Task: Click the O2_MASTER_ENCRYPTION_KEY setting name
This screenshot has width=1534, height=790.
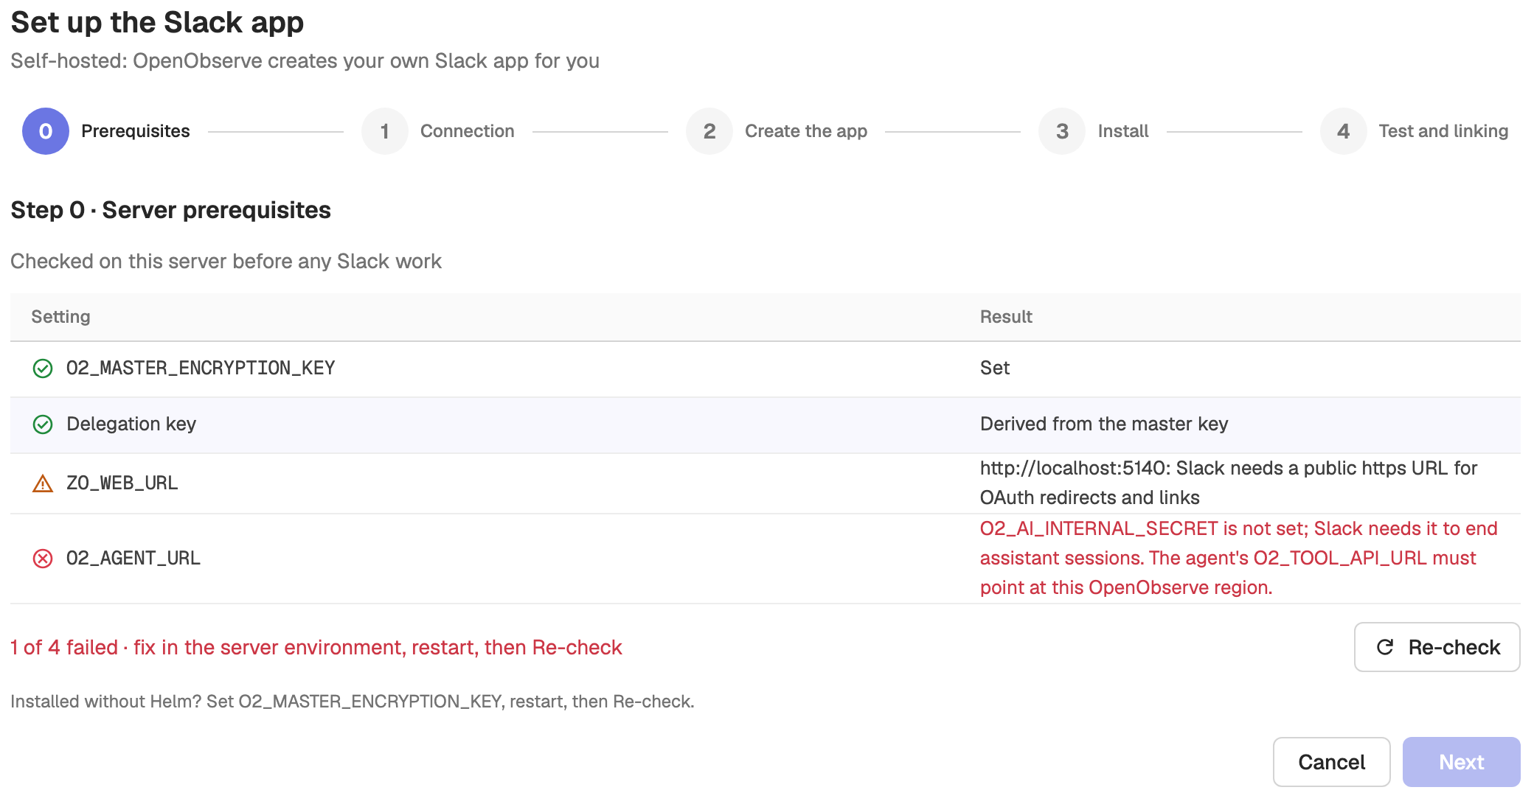Action: pos(201,368)
